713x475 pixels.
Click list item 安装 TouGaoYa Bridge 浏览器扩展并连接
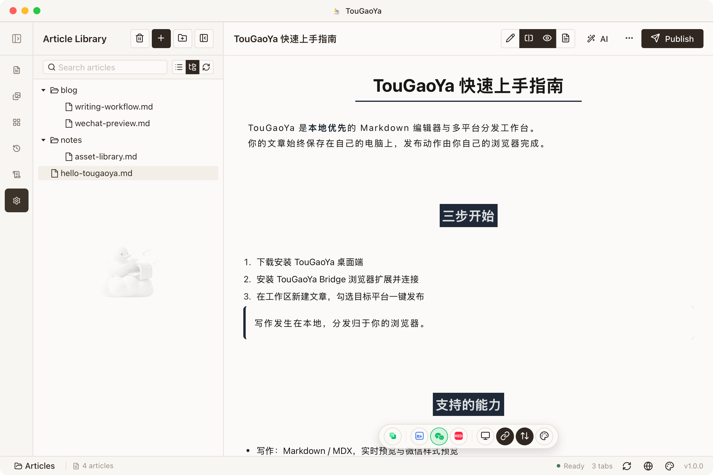[337, 279]
